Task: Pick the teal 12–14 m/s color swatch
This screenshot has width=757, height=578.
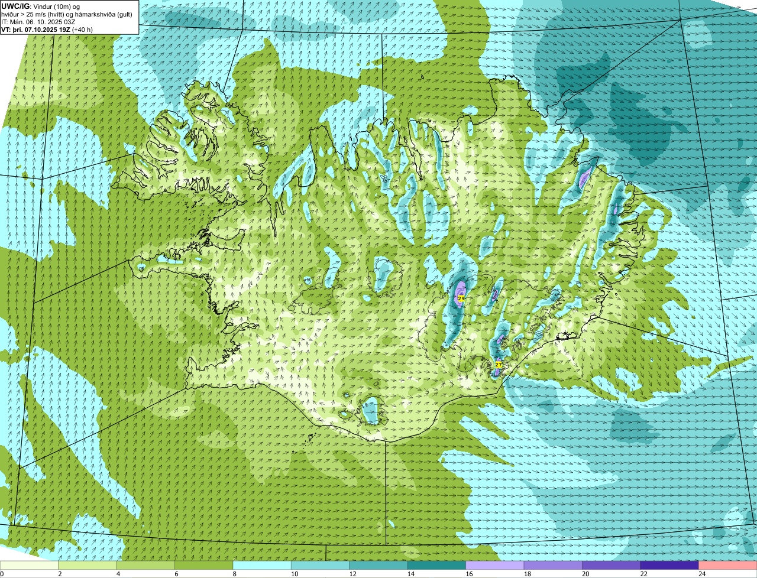Action: click(x=379, y=566)
